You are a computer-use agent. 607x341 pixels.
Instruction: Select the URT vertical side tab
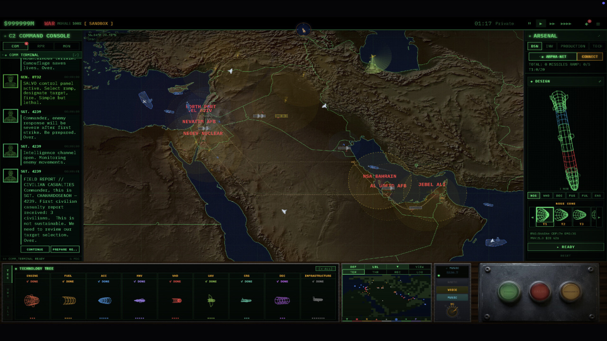click(x=8, y=293)
